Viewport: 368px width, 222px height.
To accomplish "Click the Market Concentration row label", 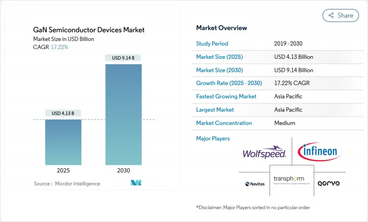I will click(x=224, y=123).
